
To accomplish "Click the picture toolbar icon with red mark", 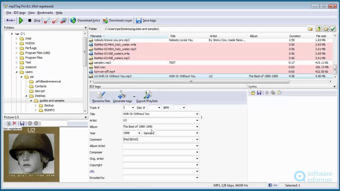I will (63, 20).
